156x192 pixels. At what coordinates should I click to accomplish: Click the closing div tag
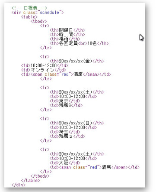coord(19,185)
